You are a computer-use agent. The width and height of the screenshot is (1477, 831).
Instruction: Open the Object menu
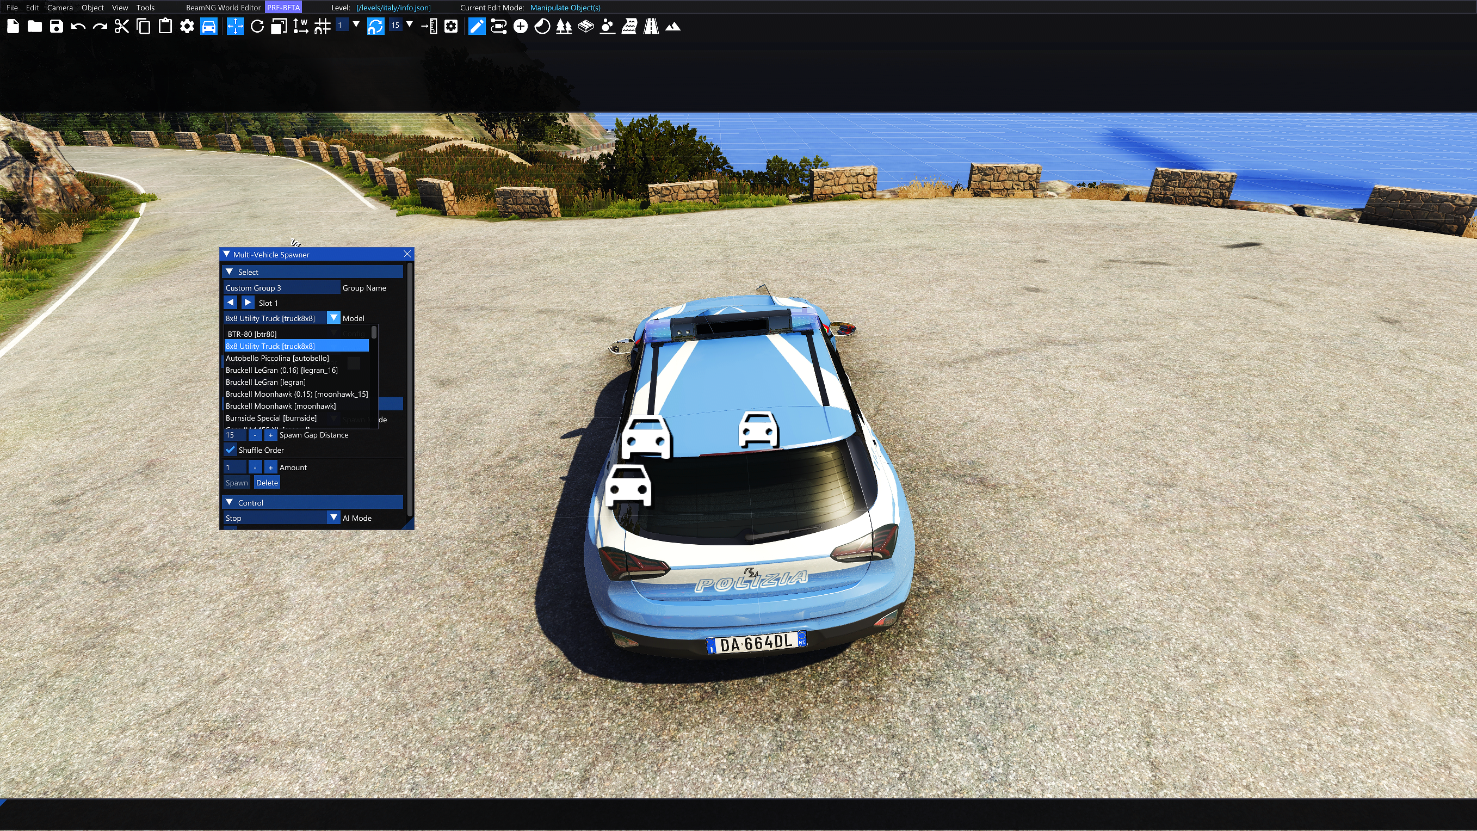click(x=92, y=8)
